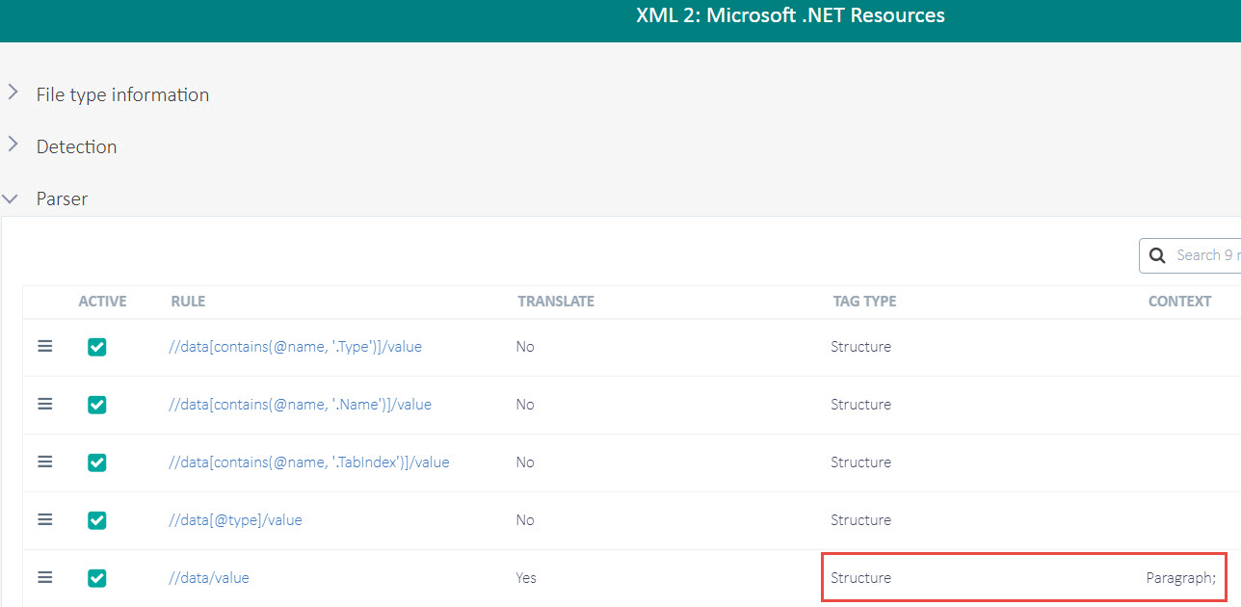The height and width of the screenshot is (607, 1241).
Task: Uncheck the Active box for '.Type' rule
Action: click(x=97, y=347)
